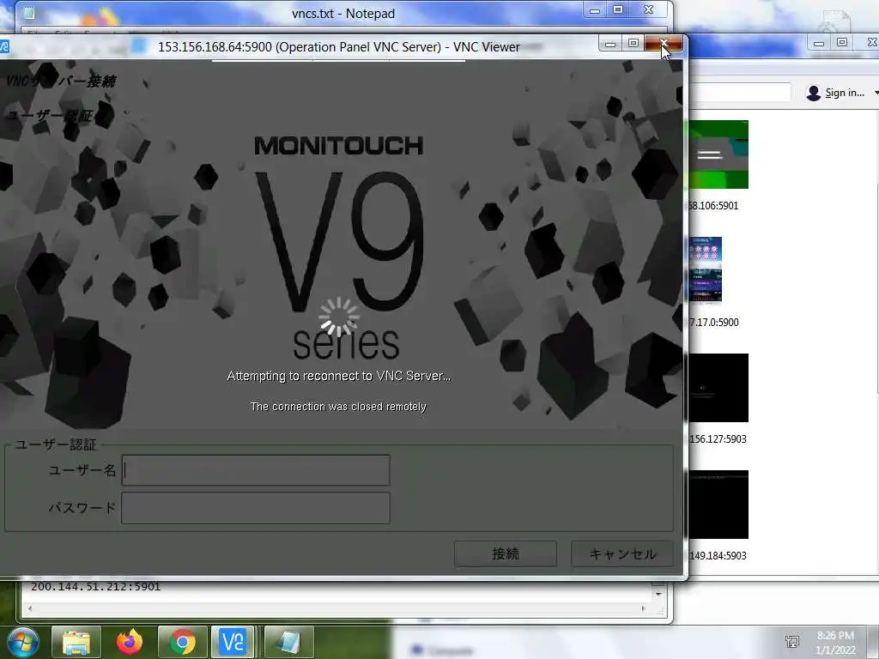Click the キャンセル cancel button
The image size is (879, 659).
click(x=622, y=553)
